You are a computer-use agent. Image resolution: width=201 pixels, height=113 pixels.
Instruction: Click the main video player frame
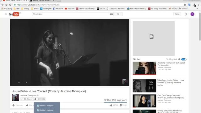pyautogui.click(x=70, y=52)
